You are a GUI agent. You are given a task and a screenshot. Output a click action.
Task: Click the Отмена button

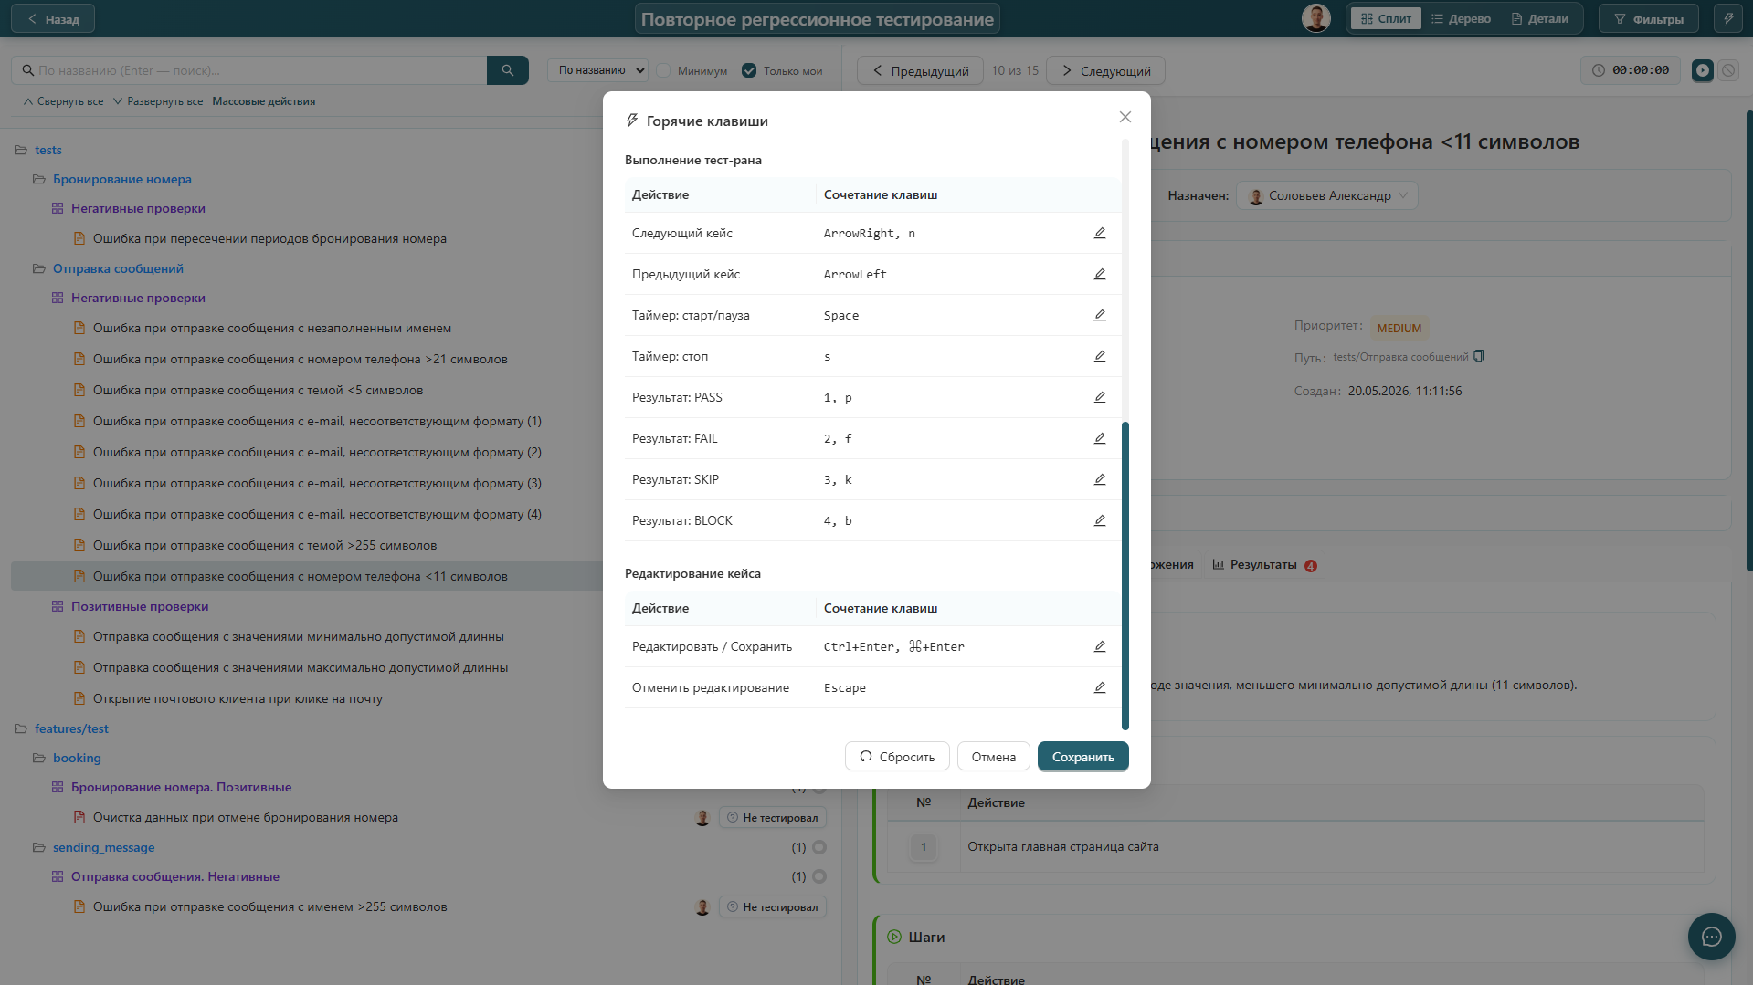coord(994,757)
